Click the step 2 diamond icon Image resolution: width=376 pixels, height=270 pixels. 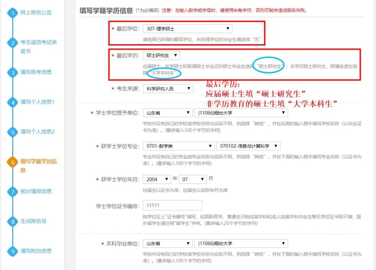pyautogui.click(x=13, y=43)
